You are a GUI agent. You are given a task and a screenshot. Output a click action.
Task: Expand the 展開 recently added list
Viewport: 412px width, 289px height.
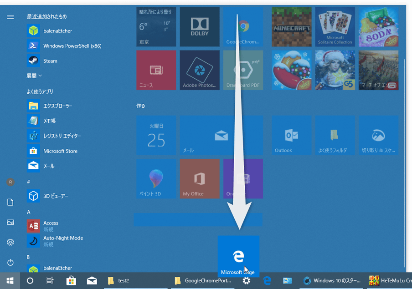pos(34,76)
